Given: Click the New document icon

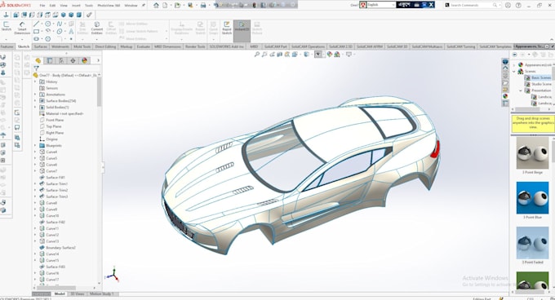Looking at the screenshot, I should pyautogui.click(x=165, y=5).
